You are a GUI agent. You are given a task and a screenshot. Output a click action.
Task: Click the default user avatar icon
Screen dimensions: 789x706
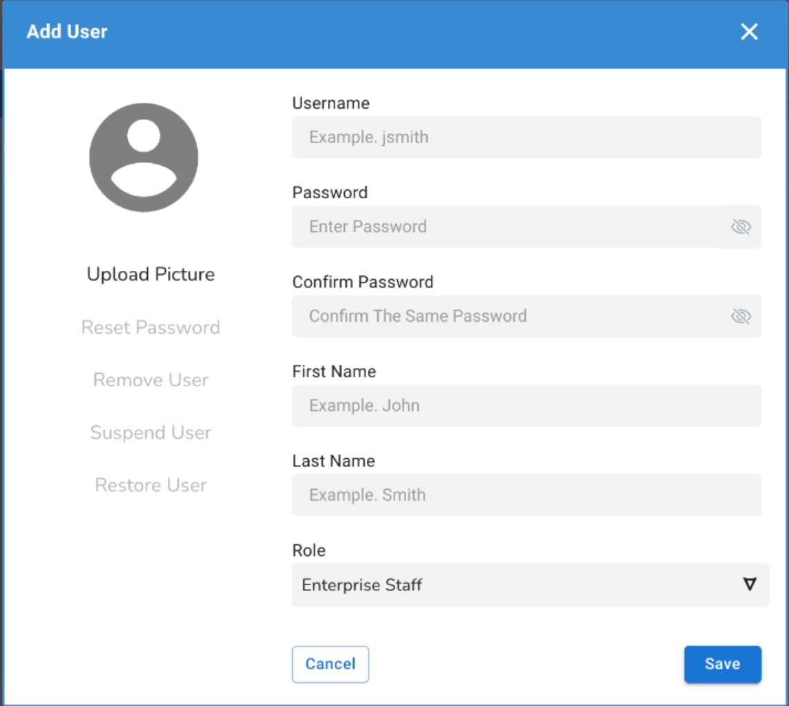tap(144, 158)
